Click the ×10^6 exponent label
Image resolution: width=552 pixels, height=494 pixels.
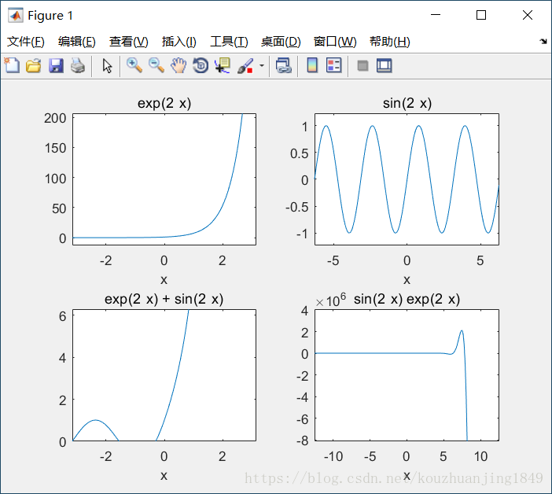(330, 300)
